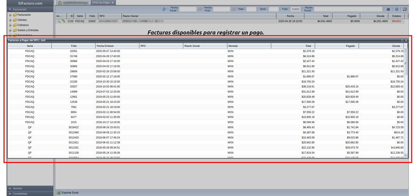The height and width of the screenshot is (196, 414).
Task: Click the scroll-down arrow of the invoices list
Action: [x=406, y=156]
